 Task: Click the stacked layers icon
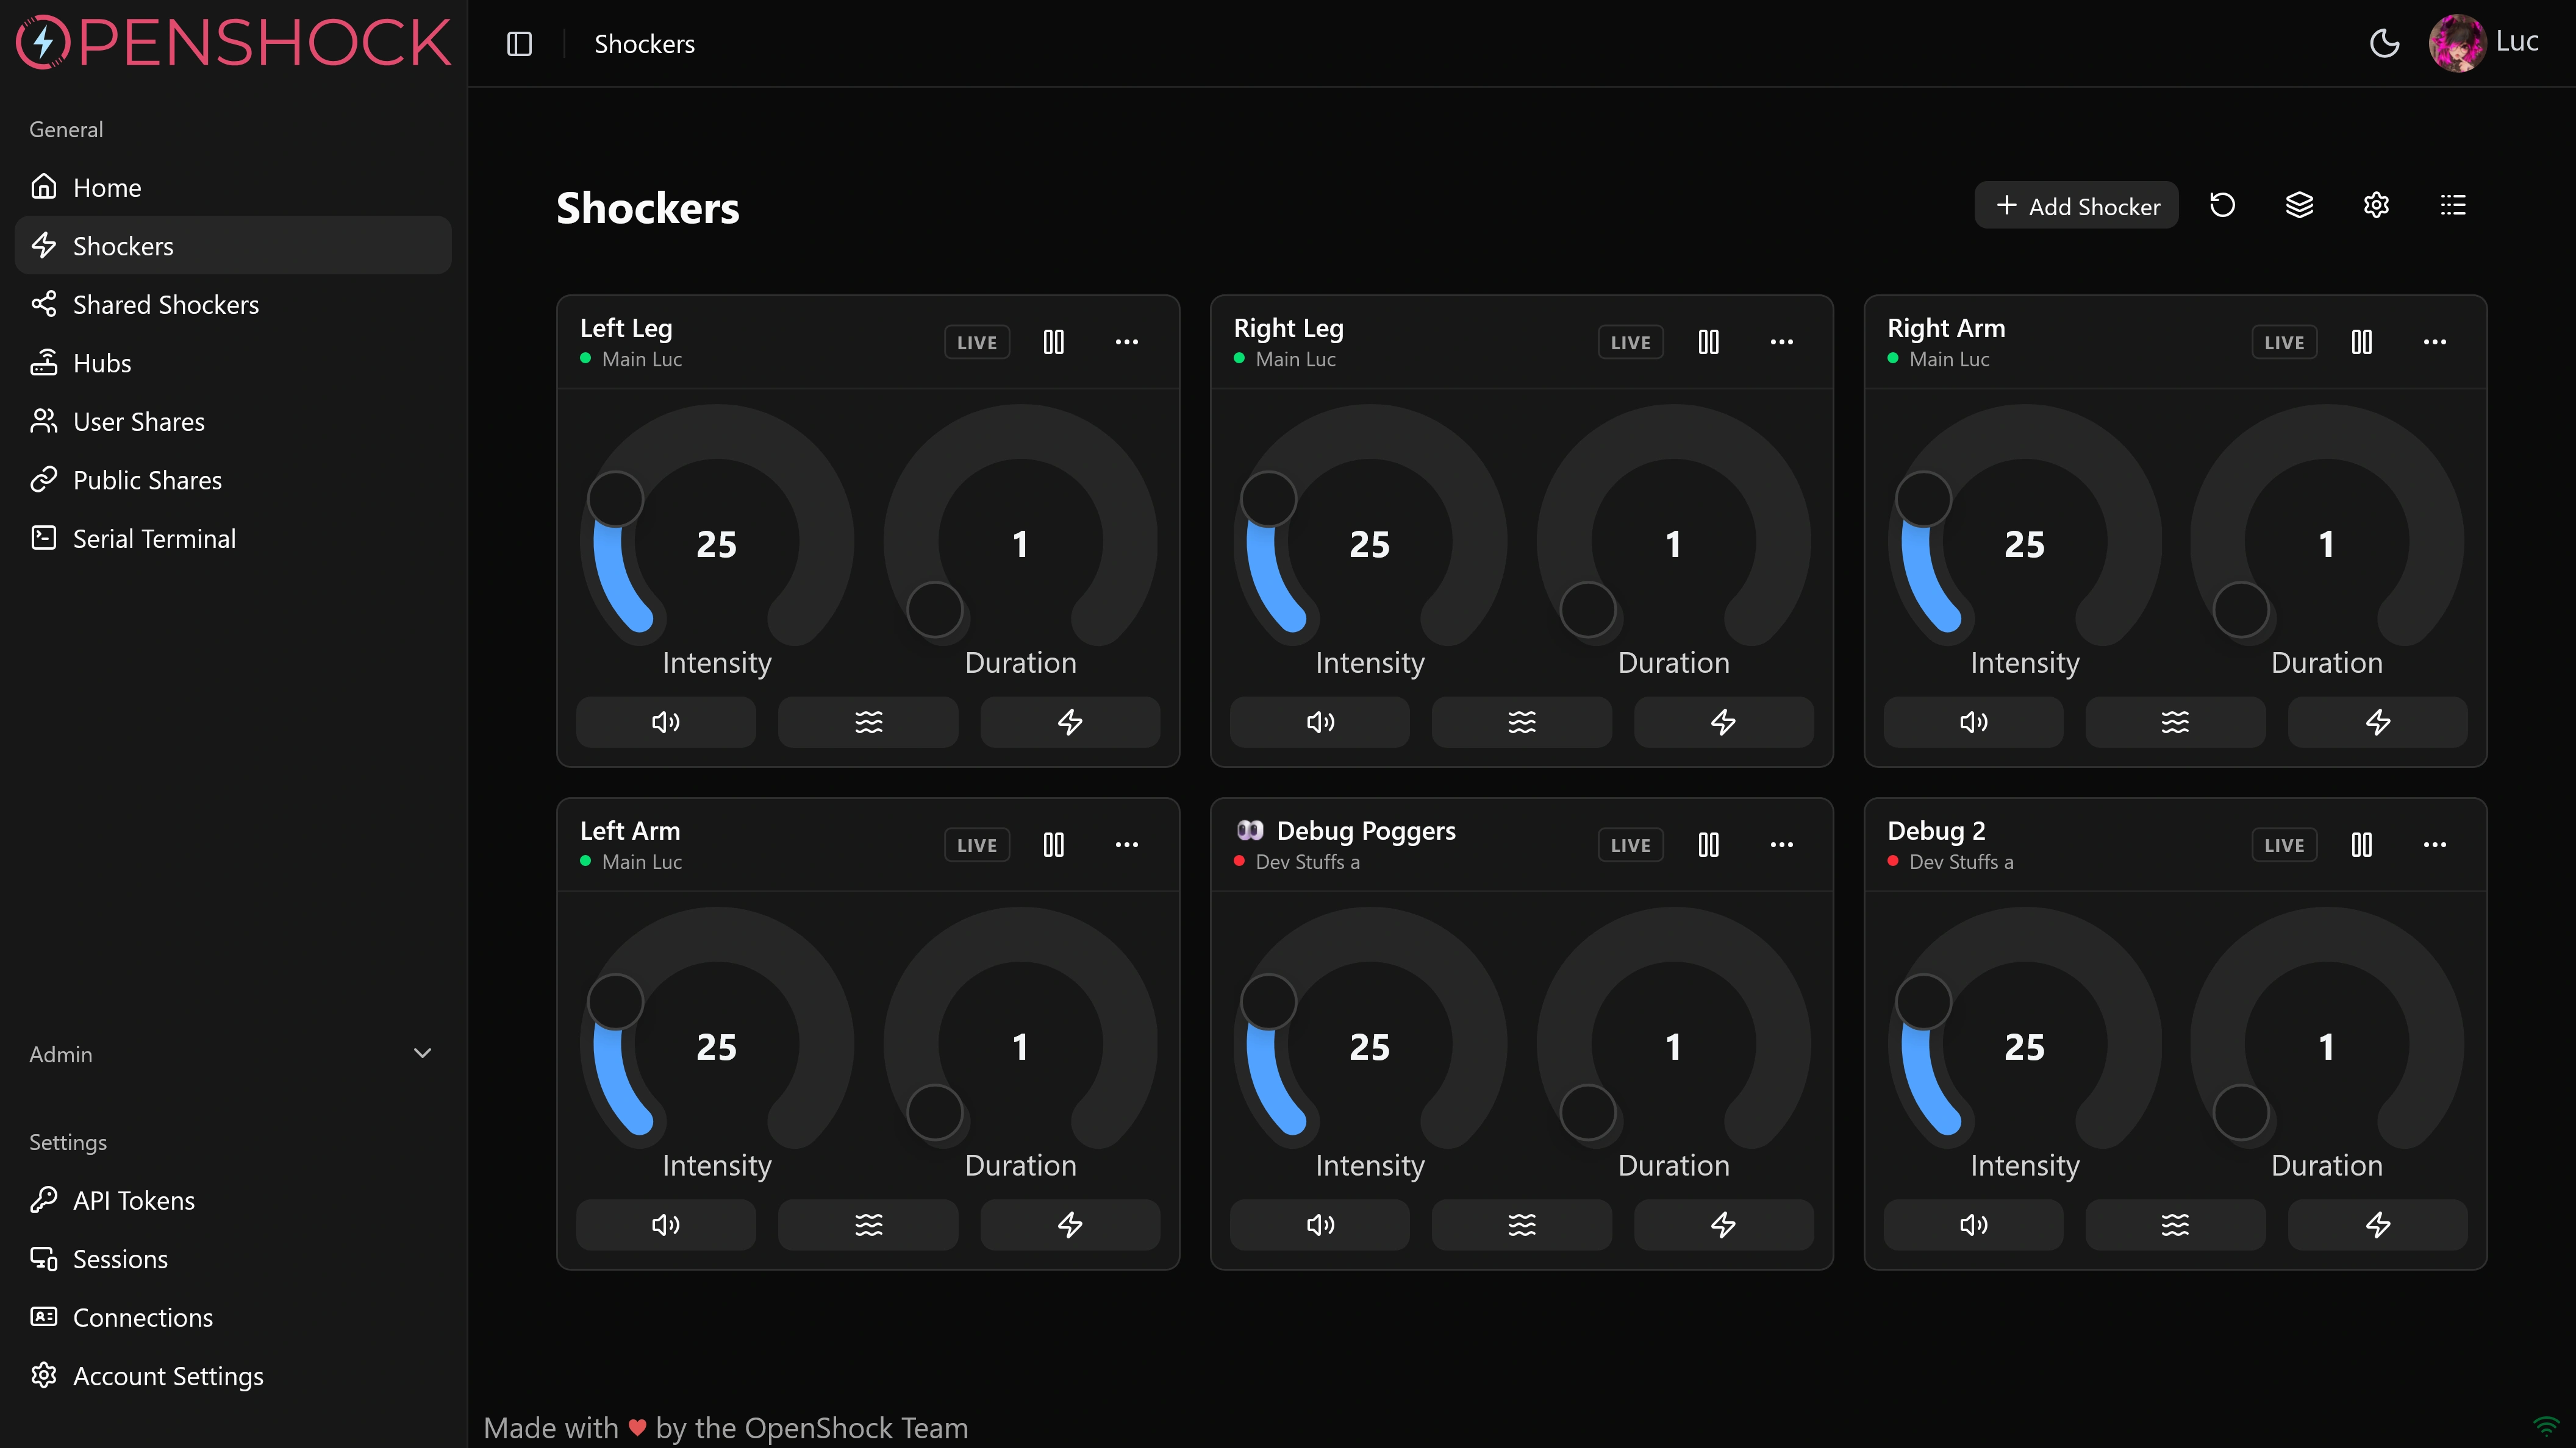tap(2299, 205)
